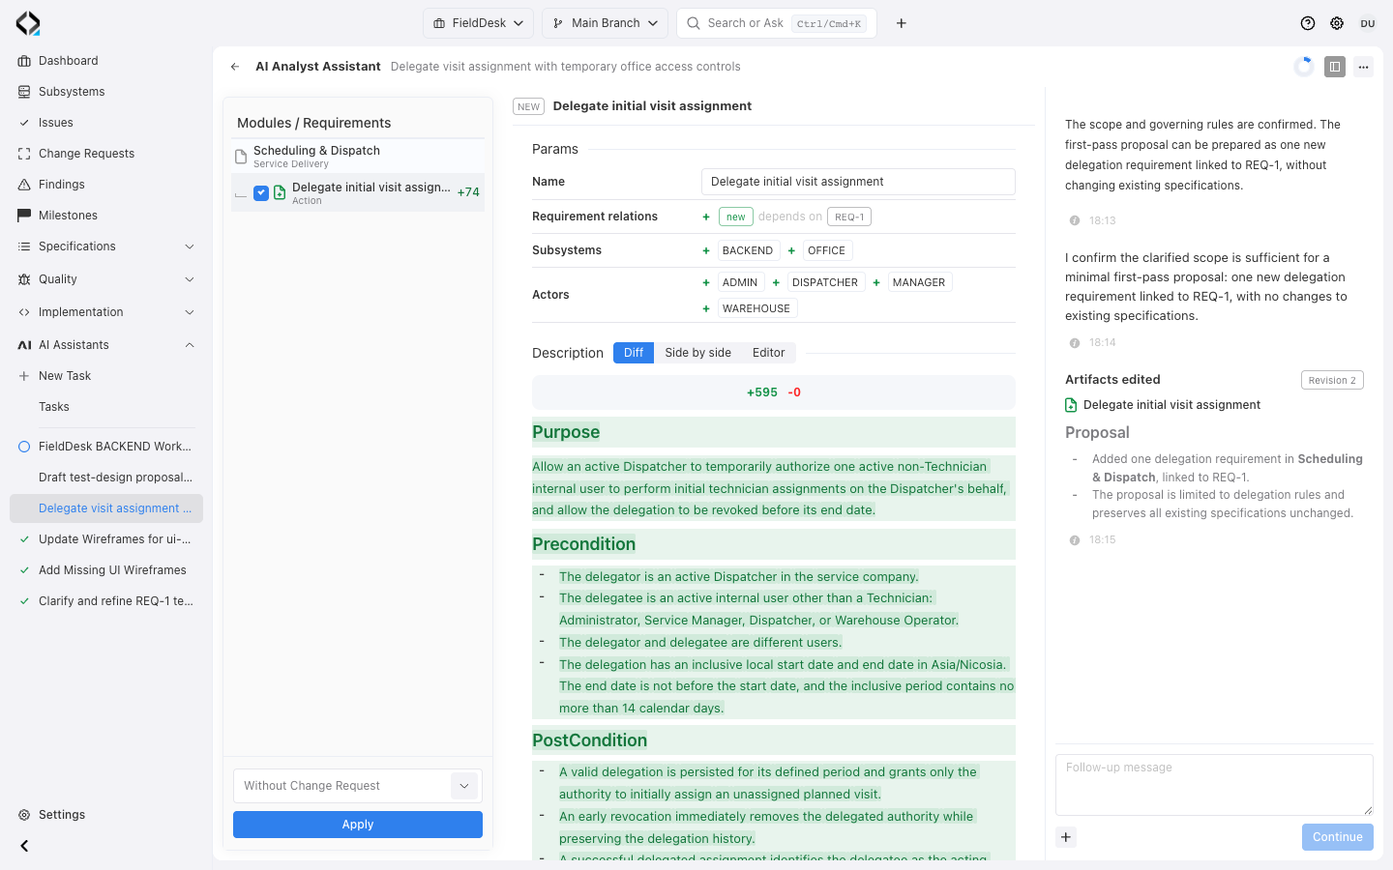Open top bar settings gear icon
1393x870 pixels.
1337,23
